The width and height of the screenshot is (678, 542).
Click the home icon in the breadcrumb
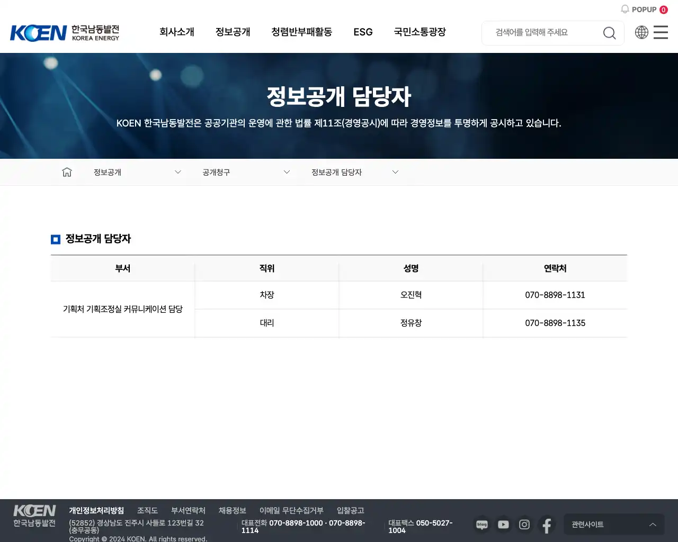pyautogui.click(x=67, y=171)
